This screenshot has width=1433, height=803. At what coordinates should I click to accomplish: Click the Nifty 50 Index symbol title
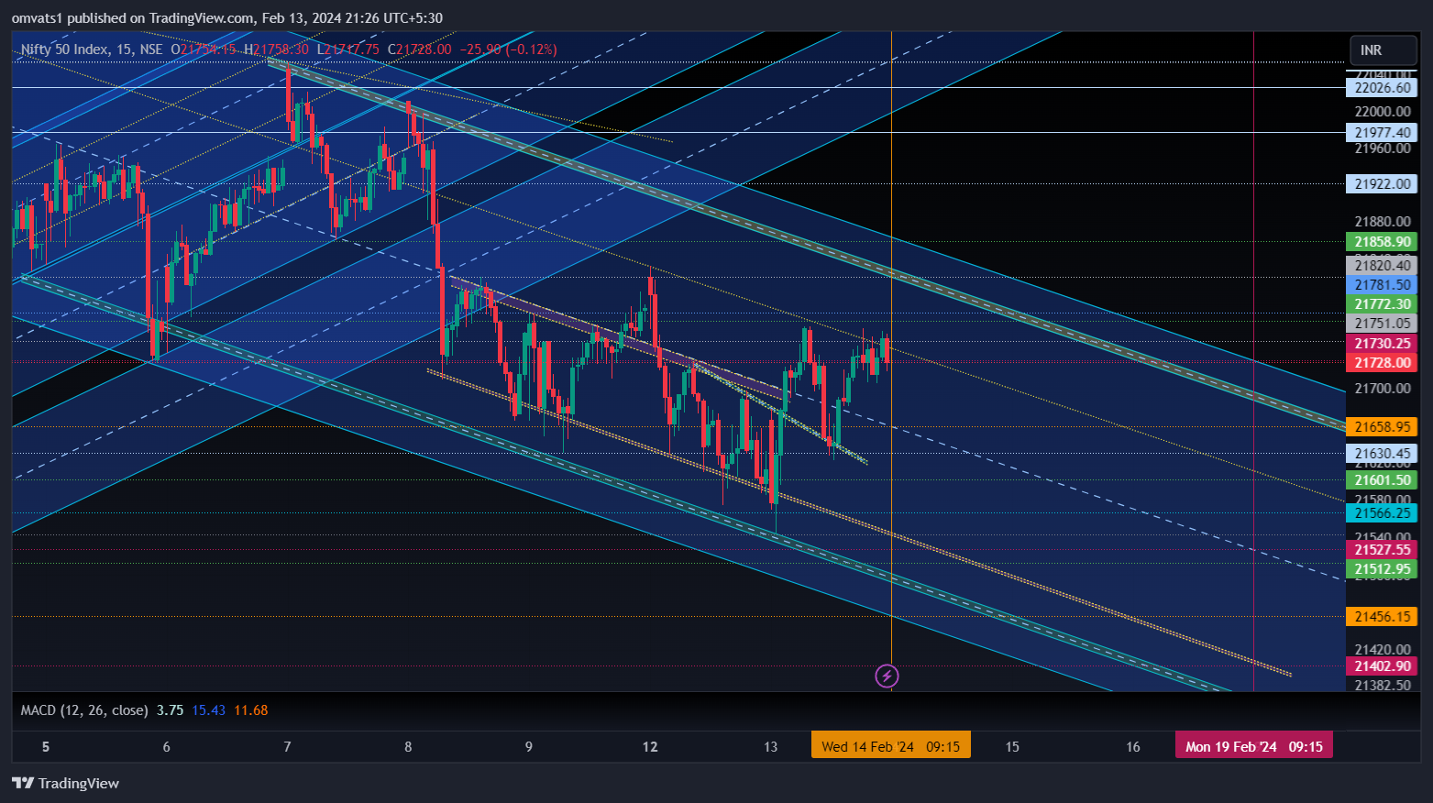[x=64, y=49]
